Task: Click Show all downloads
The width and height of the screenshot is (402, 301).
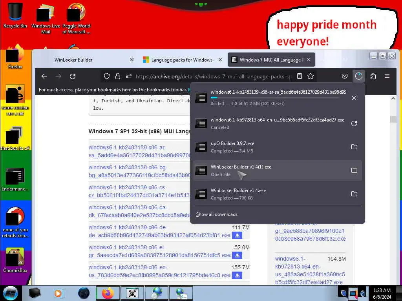Action: (x=217, y=214)
